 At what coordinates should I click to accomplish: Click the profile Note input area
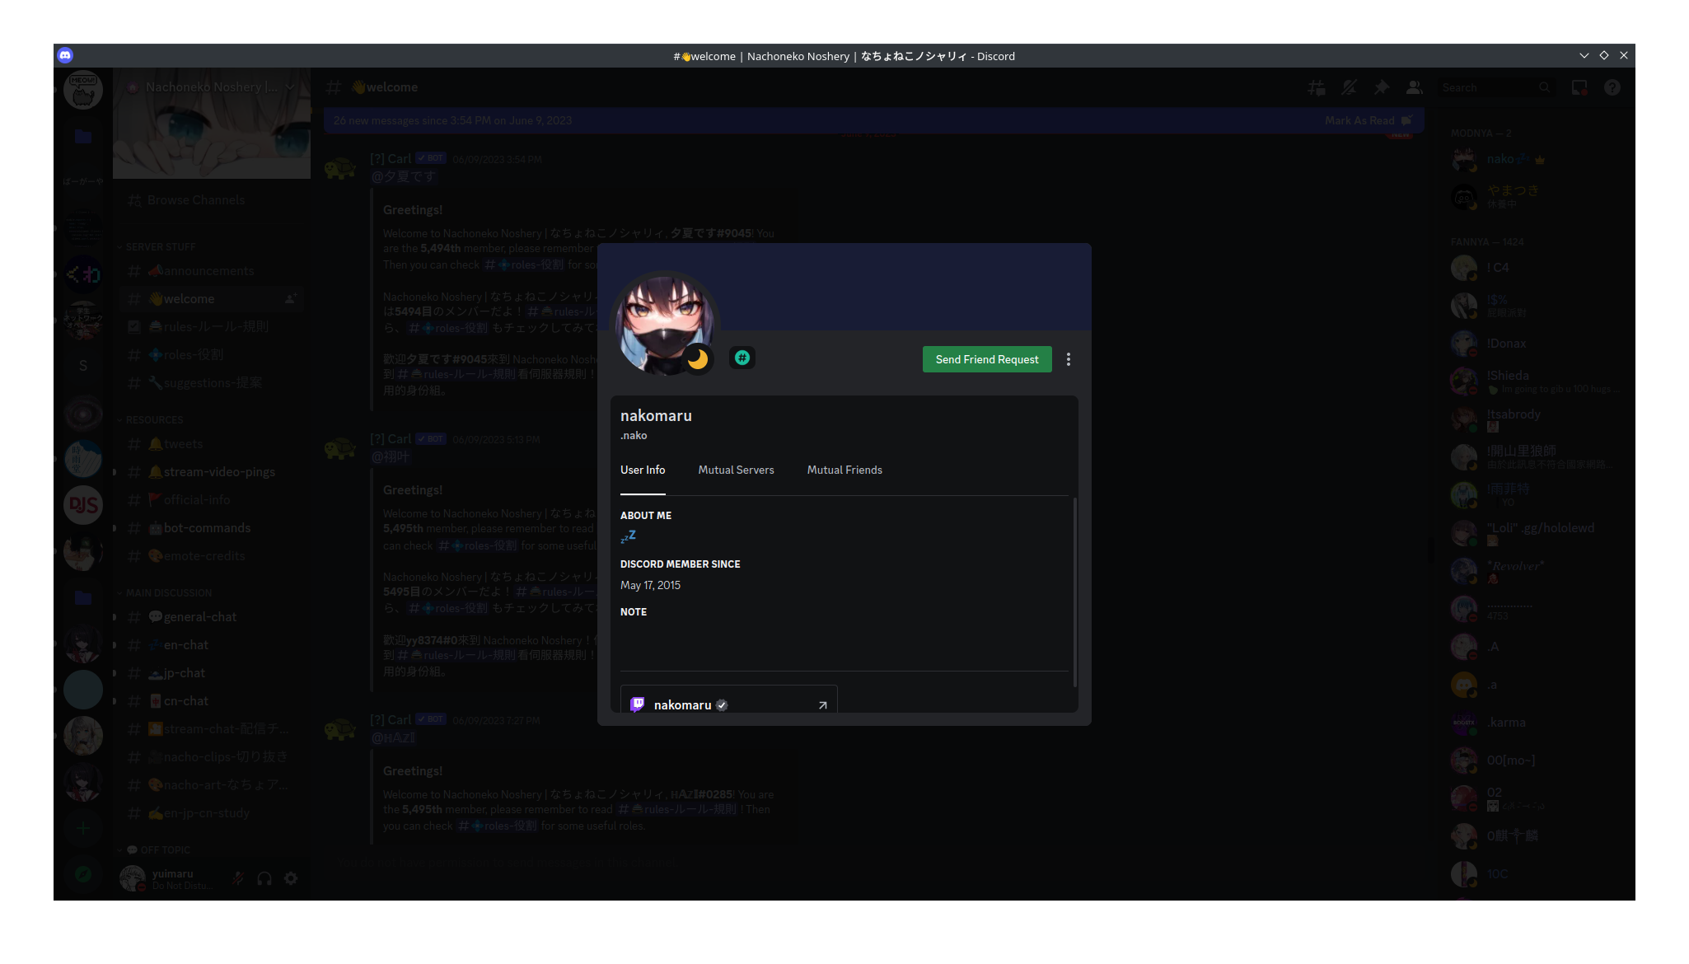pos(840,640)
